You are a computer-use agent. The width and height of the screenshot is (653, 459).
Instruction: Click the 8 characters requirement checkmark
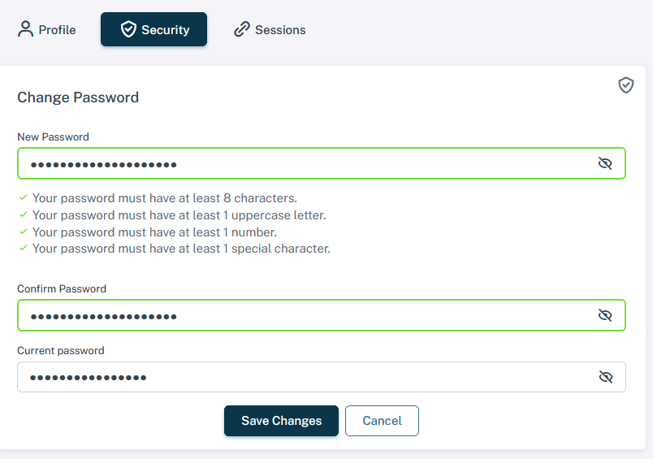click(24, 197)
